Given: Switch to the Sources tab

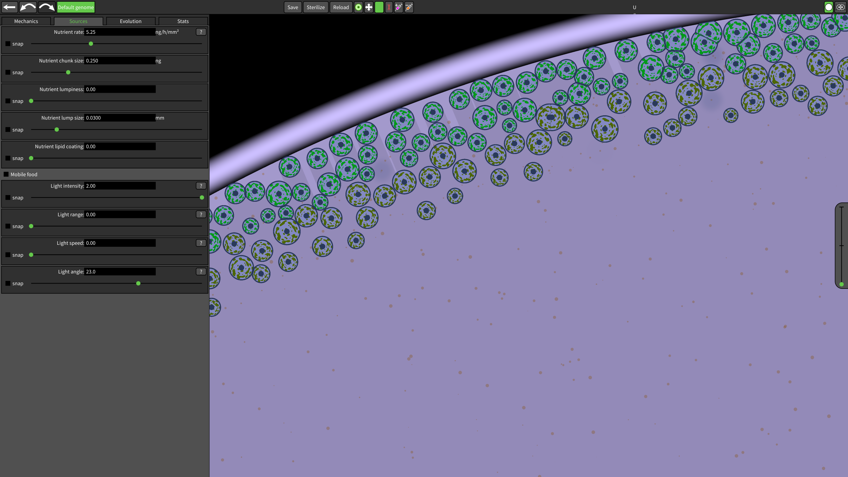Looking at the screenshot, I should [79, 21].
